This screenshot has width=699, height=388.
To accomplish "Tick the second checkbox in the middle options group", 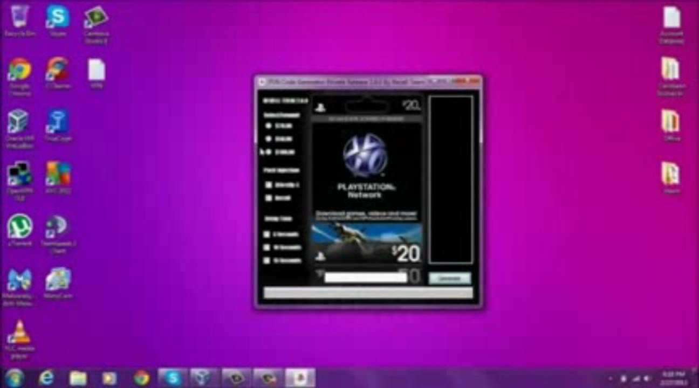I will point(268,198).
